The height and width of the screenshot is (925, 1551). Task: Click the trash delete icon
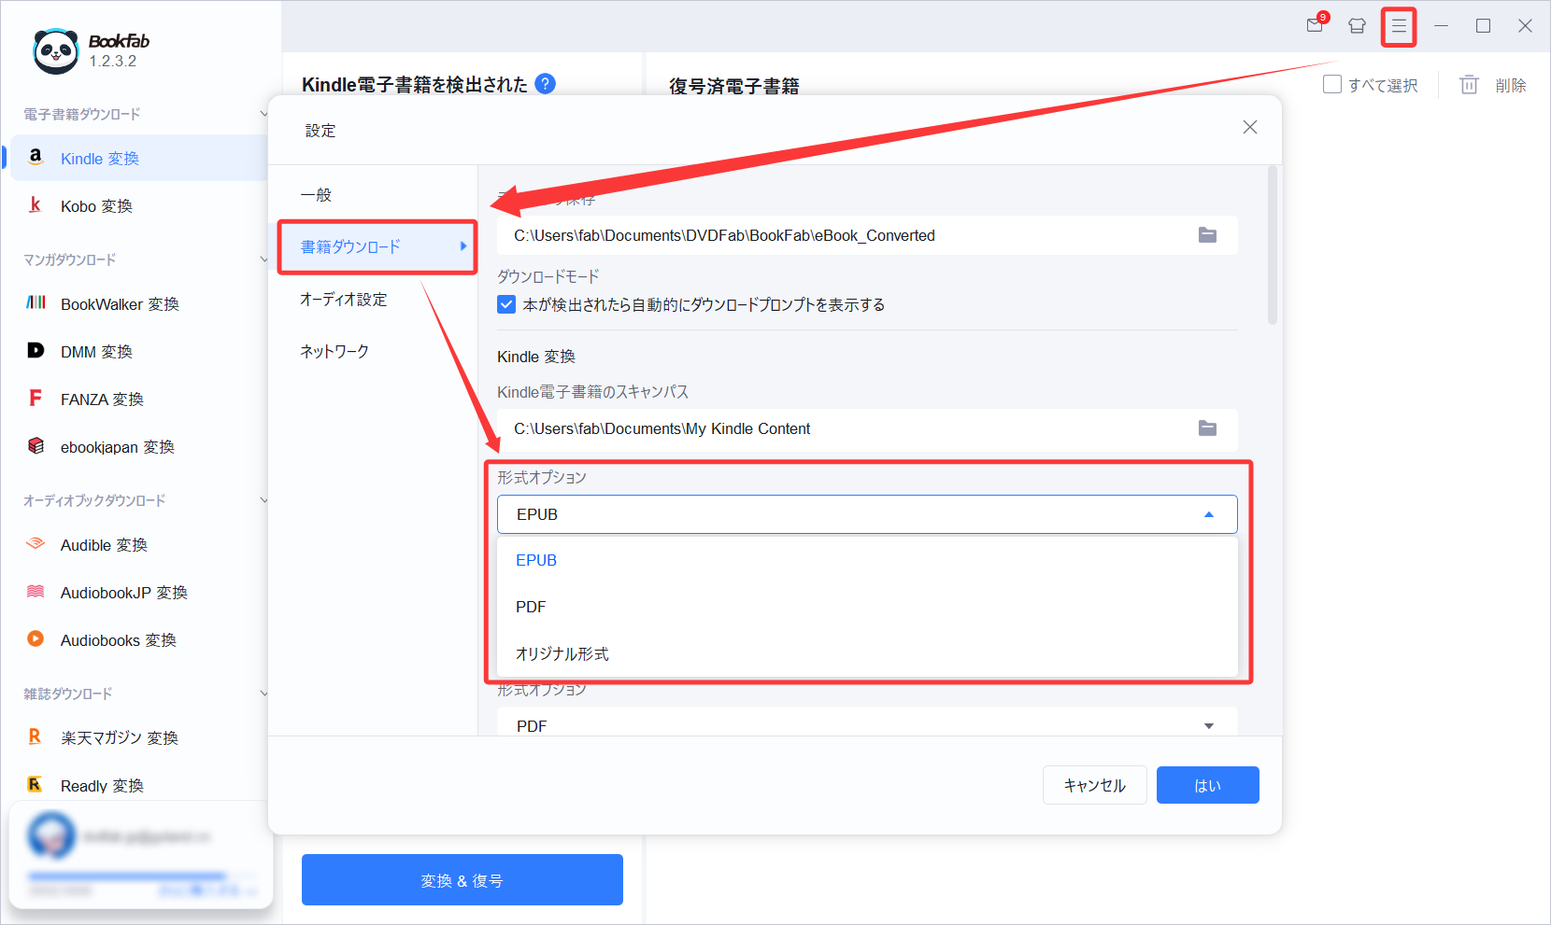coord(1469,85)
